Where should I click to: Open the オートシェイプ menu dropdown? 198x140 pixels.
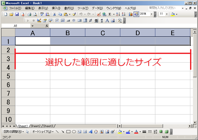coord(43,132)
